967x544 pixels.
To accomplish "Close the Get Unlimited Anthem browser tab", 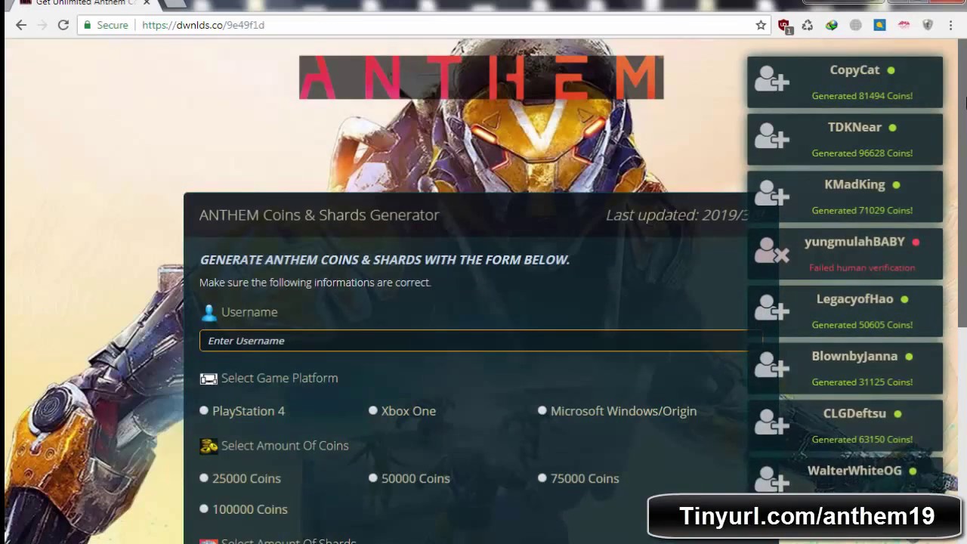I will pyautogui.click(x=147, y=3).
